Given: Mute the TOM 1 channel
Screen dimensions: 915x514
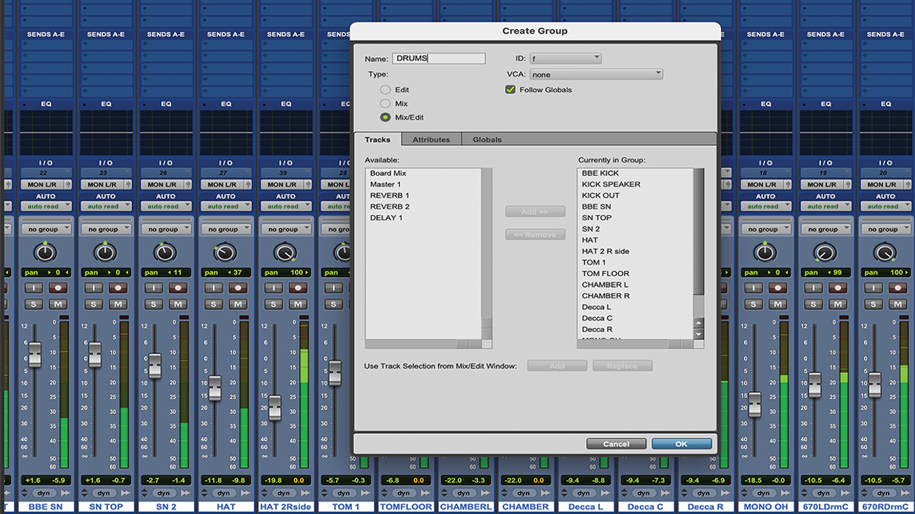Looking at the screenshot, I should pyautogui.click(x=357, y=303).
